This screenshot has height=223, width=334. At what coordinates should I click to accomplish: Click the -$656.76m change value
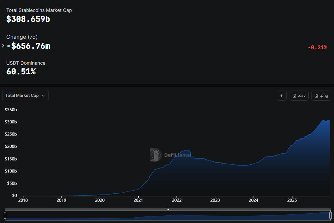point(28,46)
